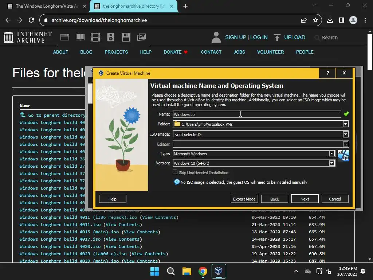Click Next in Create Virtual Machine
Viewport: 373px width, 280px height.
coord(305,199)
